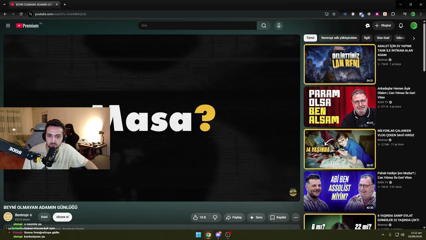
Task: Subscribe with the Abone ol button
Action: pyautogui.click(x=62, y=217)
